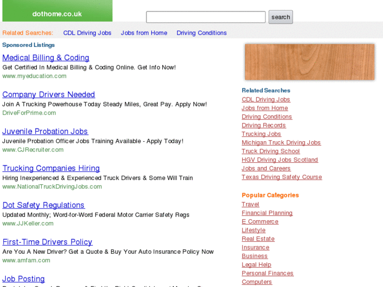383x287 pixels.
Task: Click the blue Related Searches sidebar heading
Action: click(x=266, y=91)
